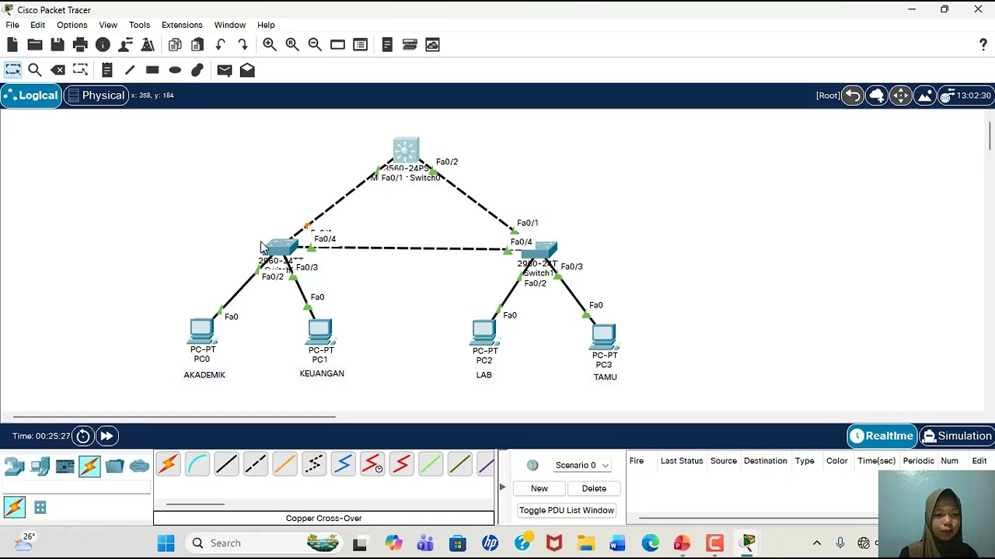Create a new file with the New icon
The height and width of the screenshot is (559, 995).
[x=12, y=45]
